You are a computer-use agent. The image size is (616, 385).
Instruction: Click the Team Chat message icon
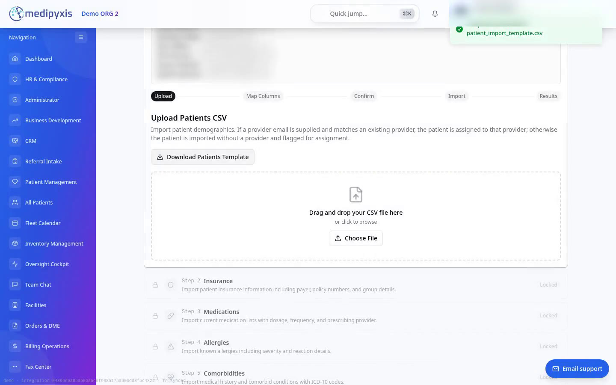coord(15,284)
